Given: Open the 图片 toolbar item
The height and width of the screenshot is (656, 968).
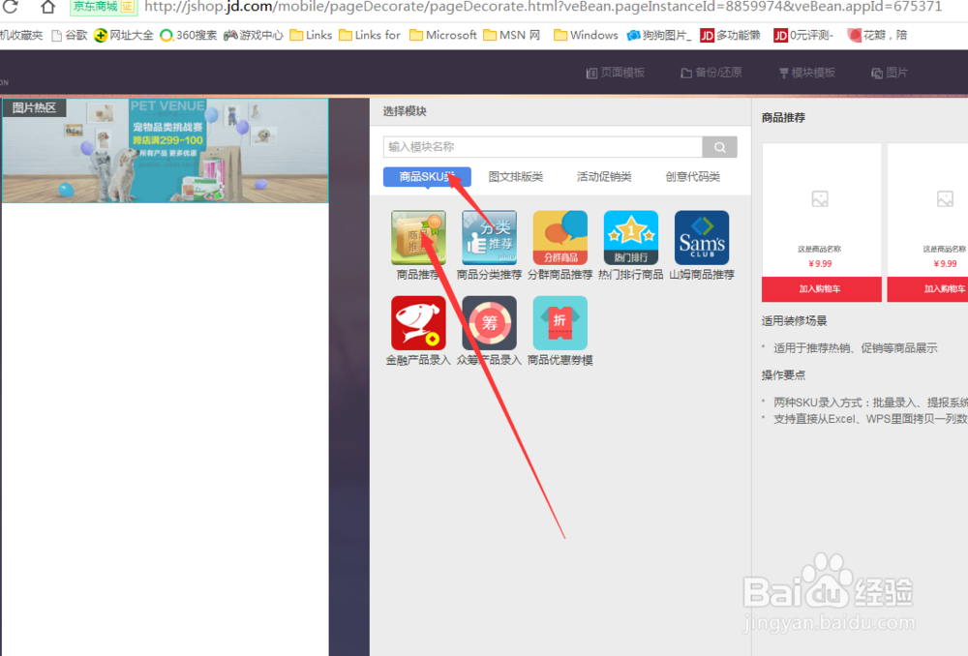Looking at the screenshot, I should click(890, 73).
